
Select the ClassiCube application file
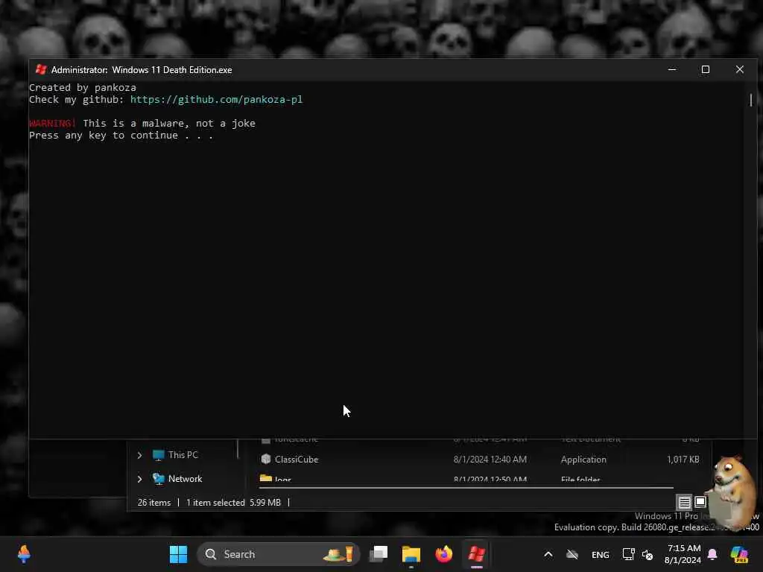[x=297, y=459]
